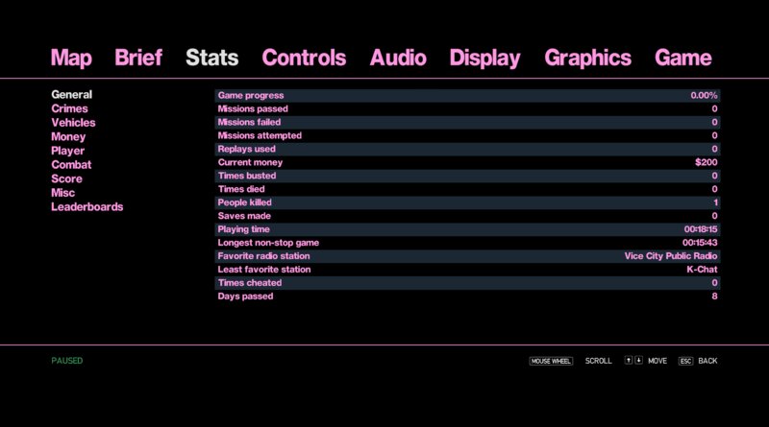Click the MOVE label
This screenshot has height=427, width=769.
[657, 361]
